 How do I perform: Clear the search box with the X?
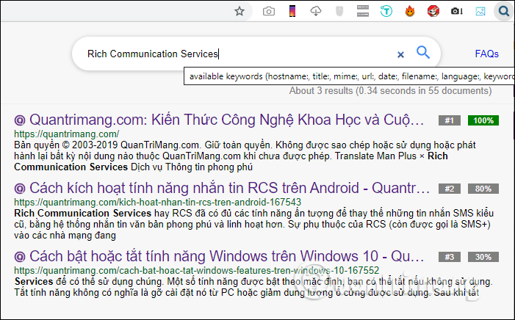click(400, 54)
